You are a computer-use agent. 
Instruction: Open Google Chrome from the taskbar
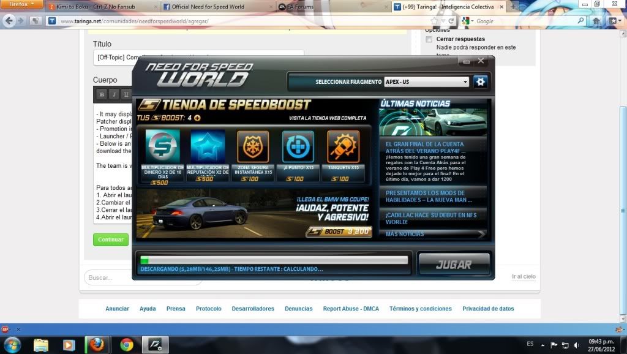127,345
